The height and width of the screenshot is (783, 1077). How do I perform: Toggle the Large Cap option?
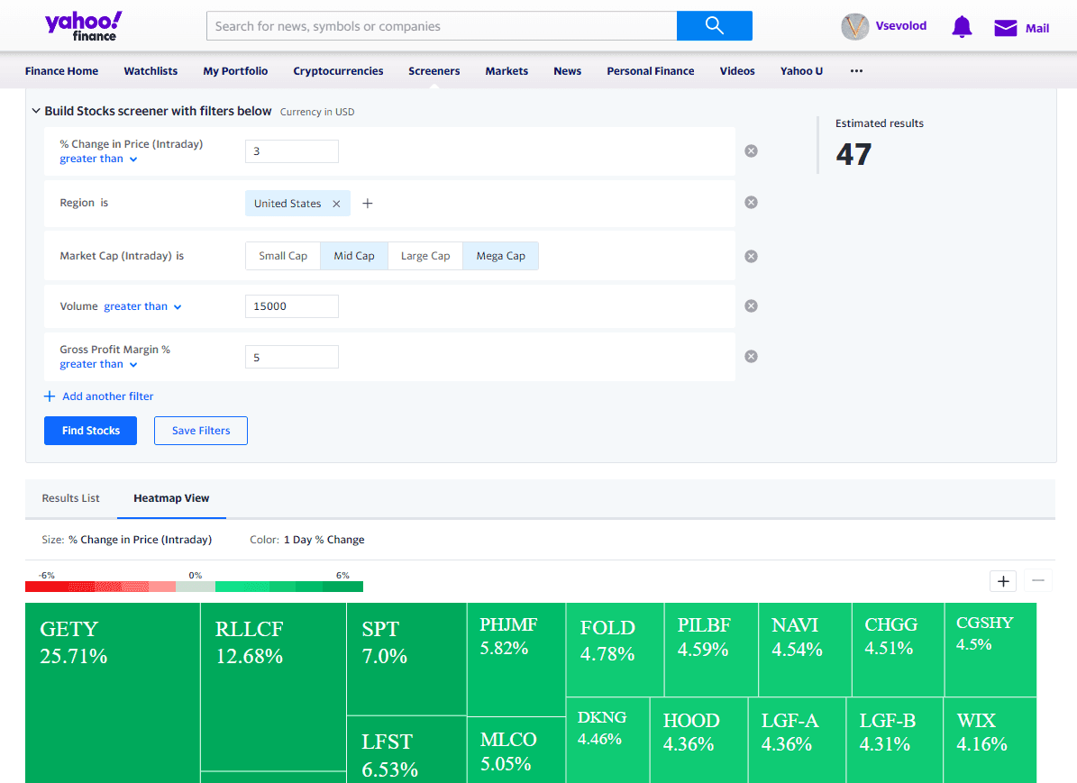click(425, 256)
